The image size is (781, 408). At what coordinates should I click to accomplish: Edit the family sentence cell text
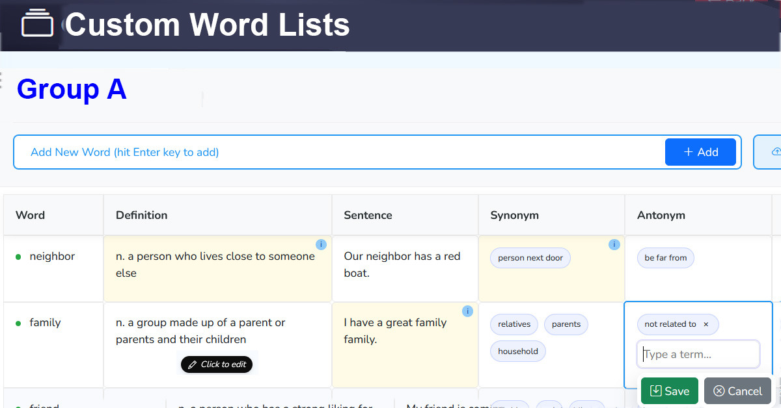(x=395, y=331)
